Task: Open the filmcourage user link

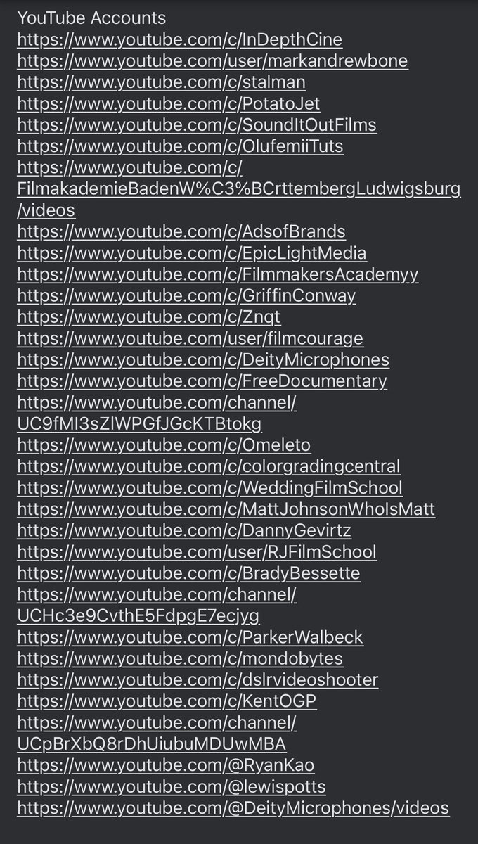Action: 190,338
